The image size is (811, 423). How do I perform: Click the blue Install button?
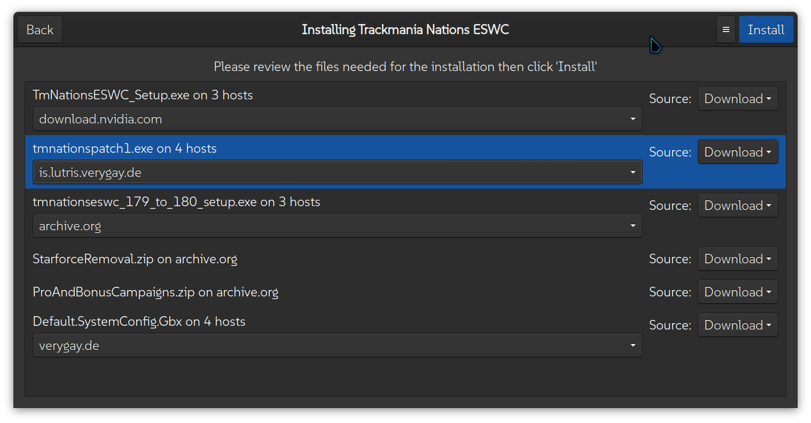coord(766,29)
